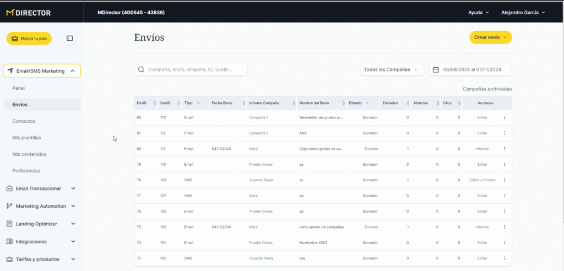Open three-dot actions menu for EnvID 78
The image size is (564, 271).
505,180
